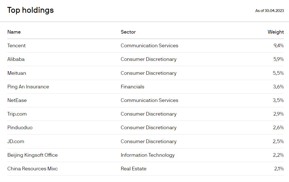Click the Meituan row name

point(17,73)
